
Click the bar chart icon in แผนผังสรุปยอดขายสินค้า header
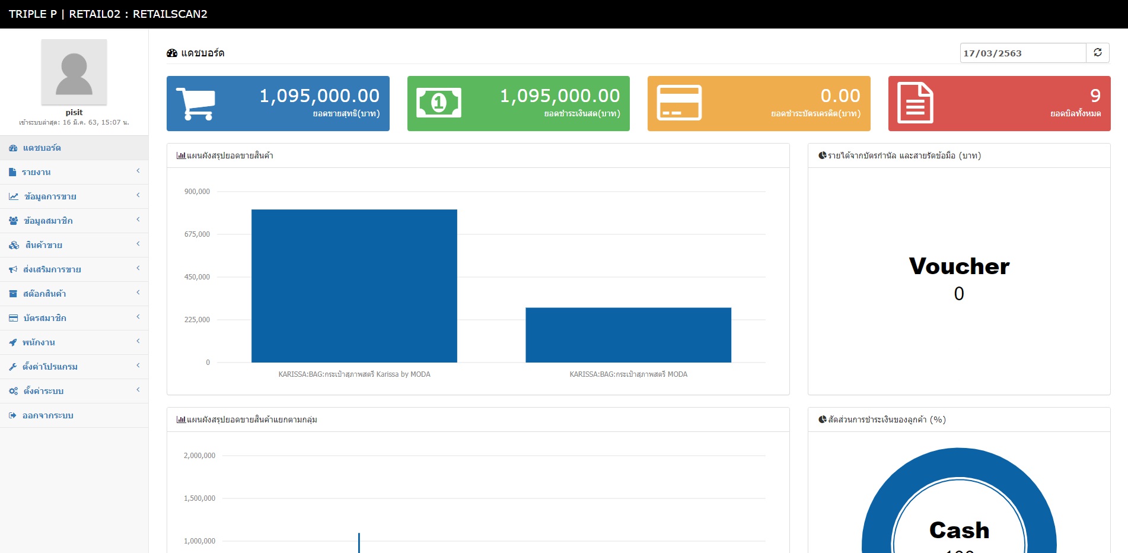coord(181,155)
